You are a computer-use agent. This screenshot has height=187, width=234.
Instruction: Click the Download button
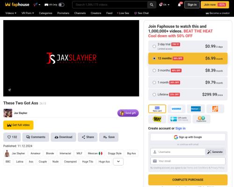coord(63,137)
